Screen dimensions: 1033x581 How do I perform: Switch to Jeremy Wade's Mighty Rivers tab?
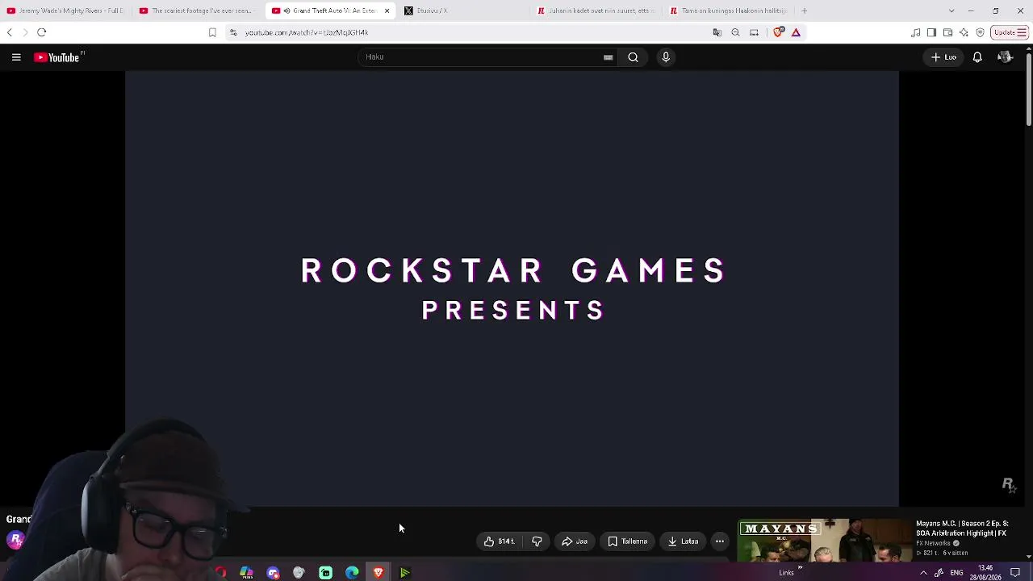[65, 11]
